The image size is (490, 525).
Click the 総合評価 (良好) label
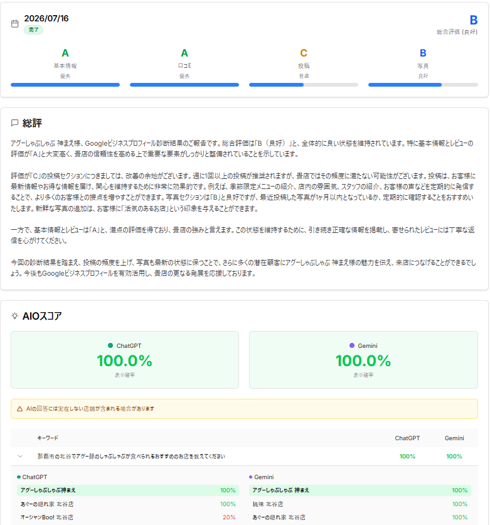coord(457,32)
